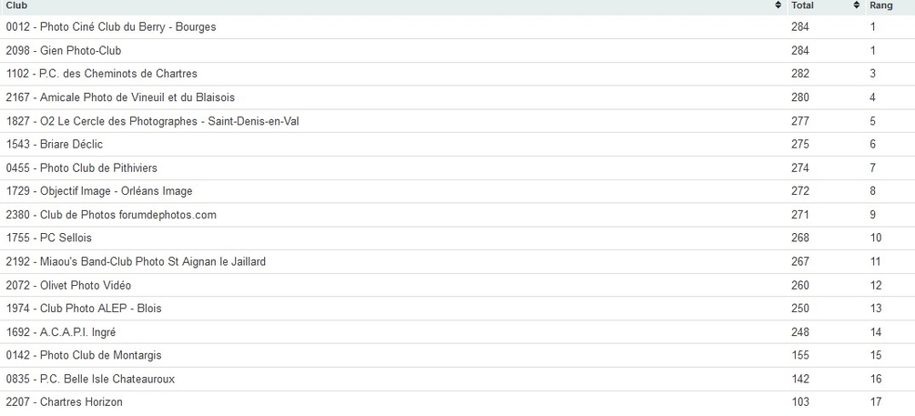
Task: Click the Club column header label
Action: pyautogui.click(x=17, y=5)
